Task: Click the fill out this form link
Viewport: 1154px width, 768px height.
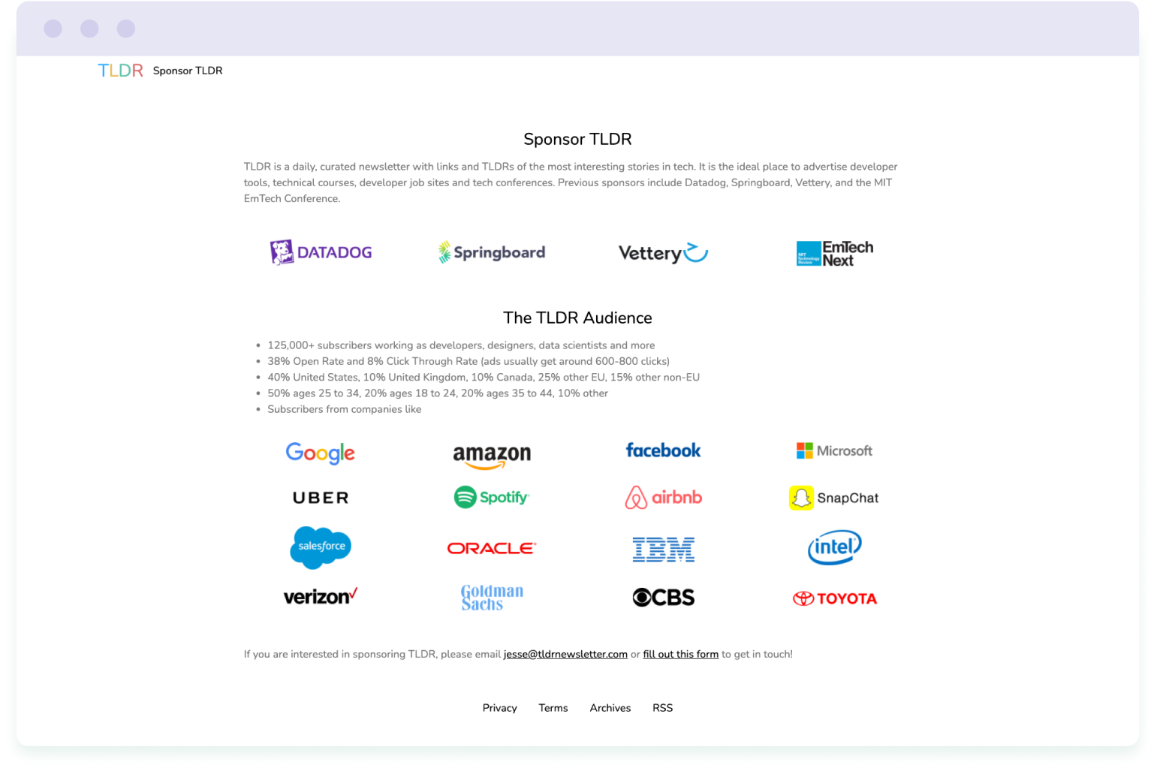Action: 680,654
